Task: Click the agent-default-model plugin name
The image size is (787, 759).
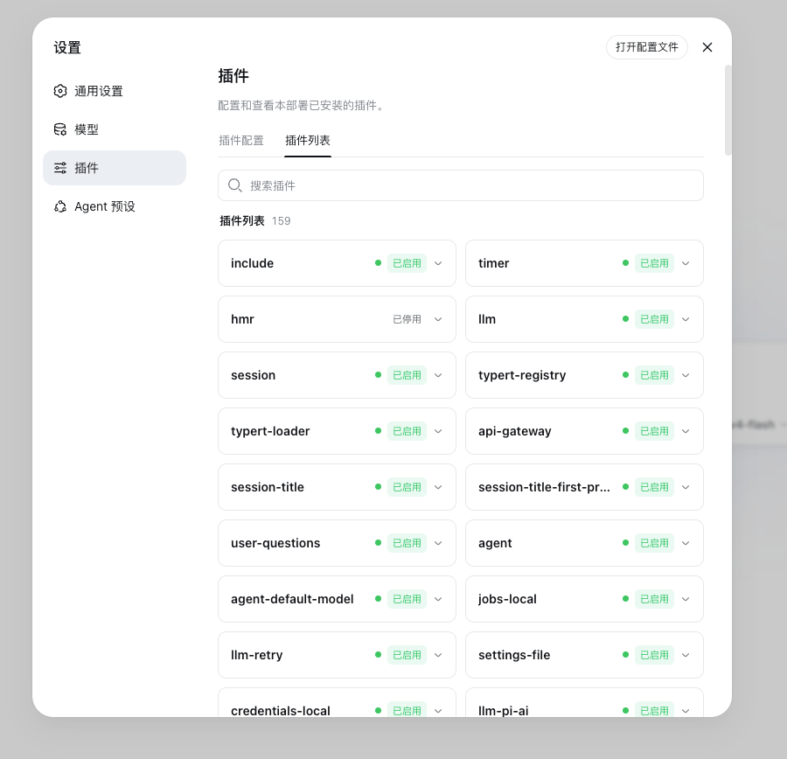Action: (292, 599)
